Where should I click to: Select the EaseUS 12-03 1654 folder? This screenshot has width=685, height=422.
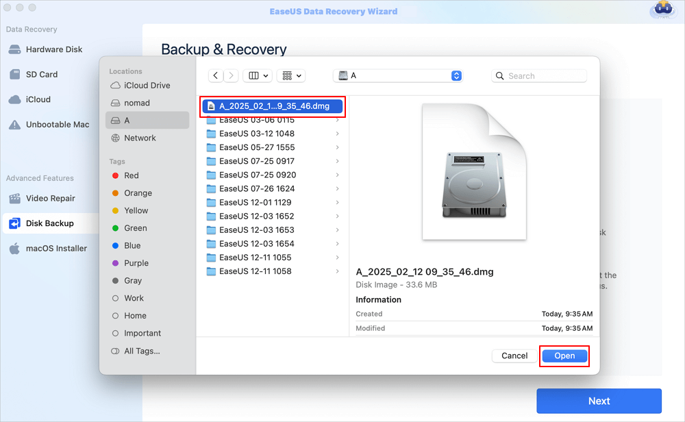tap(273, 244)
